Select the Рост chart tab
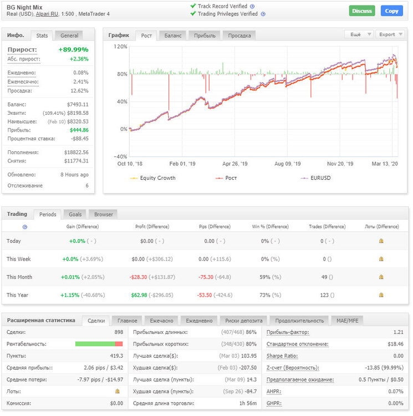The width and height of the screenshot is (413, 416). pyautogui.click(x=146, y=35)
